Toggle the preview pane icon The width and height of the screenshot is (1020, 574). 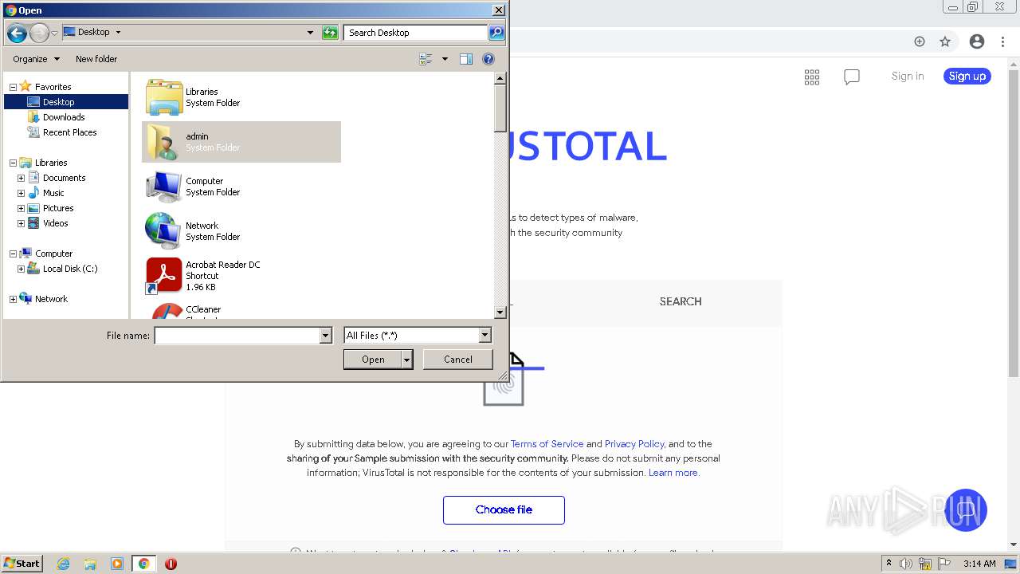pyautogui.click(x=466, y=59)
